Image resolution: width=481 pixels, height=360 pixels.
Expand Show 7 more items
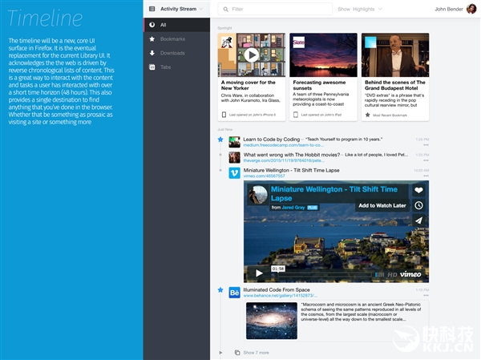click(255, 352)
